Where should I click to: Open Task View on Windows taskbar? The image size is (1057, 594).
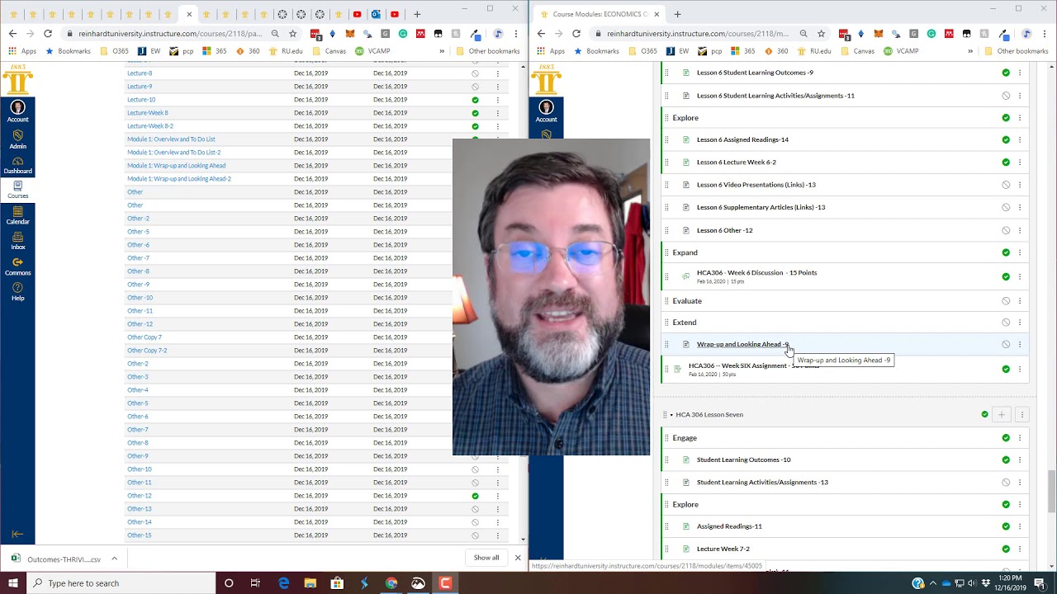[x=255, y=583]
